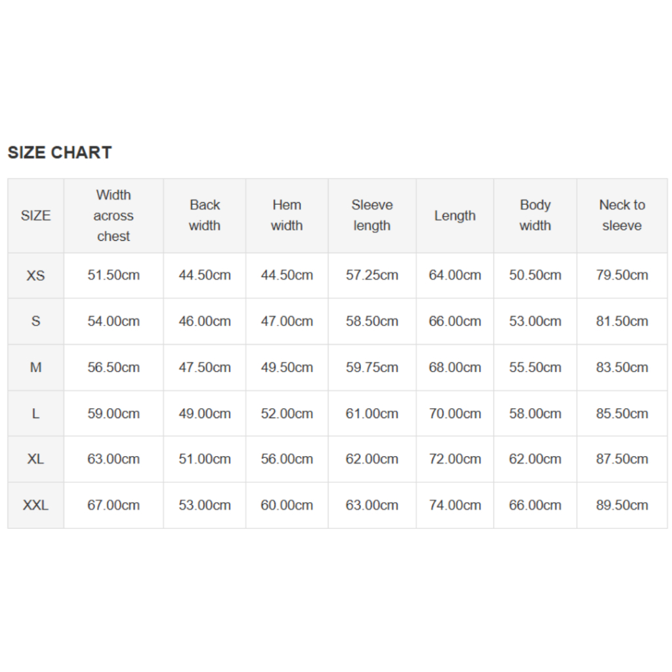
Task: Click the M size row label
Action: point(35,367)
